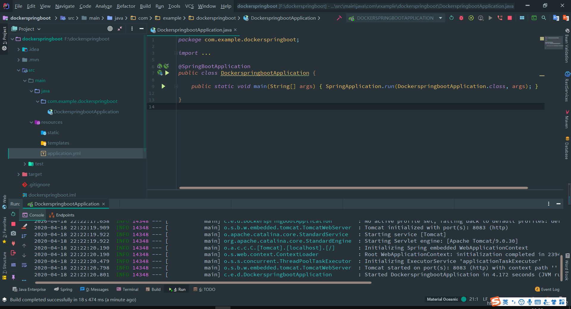
Task: Click the Exit icon in Run panel
Action: tap(13, 253)
